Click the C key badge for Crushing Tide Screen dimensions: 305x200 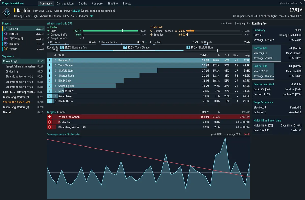coord(49,86)
